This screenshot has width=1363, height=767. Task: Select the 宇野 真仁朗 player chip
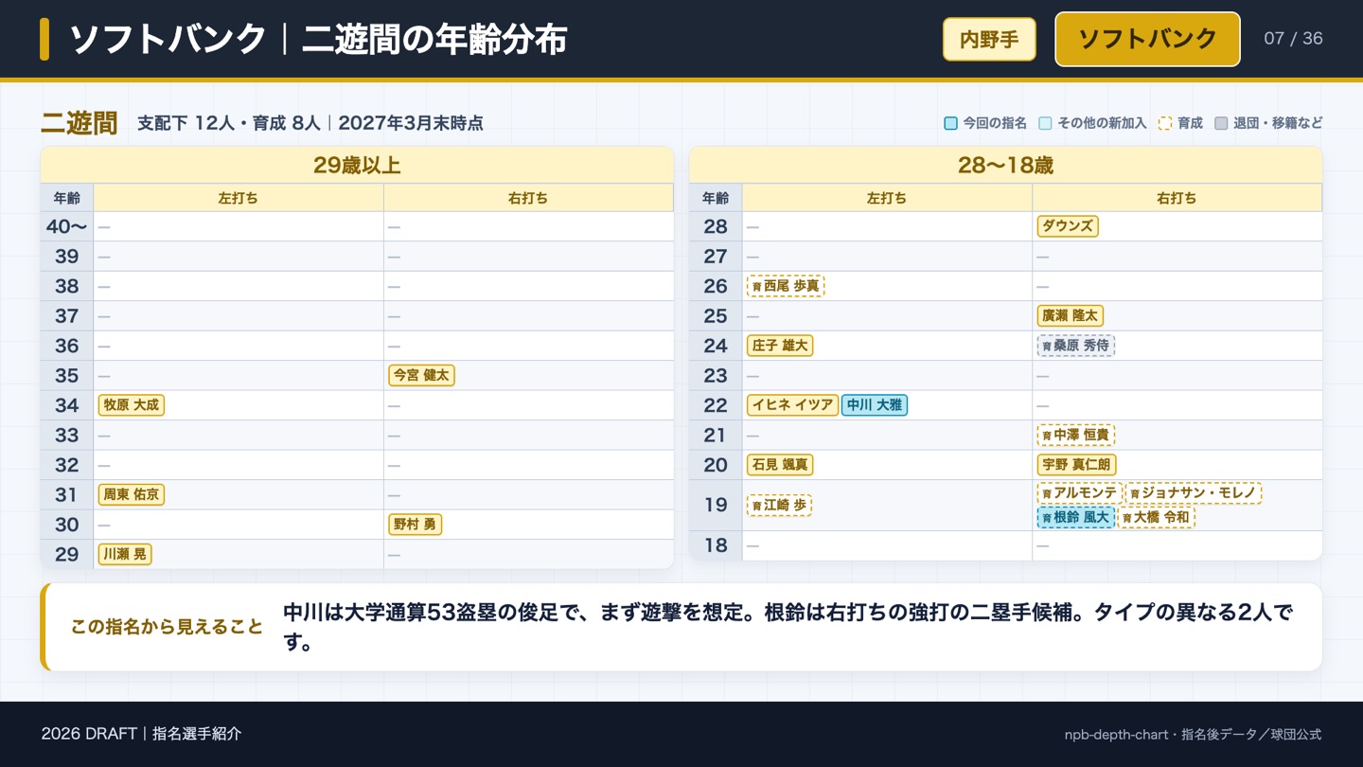pos(1076,465)
